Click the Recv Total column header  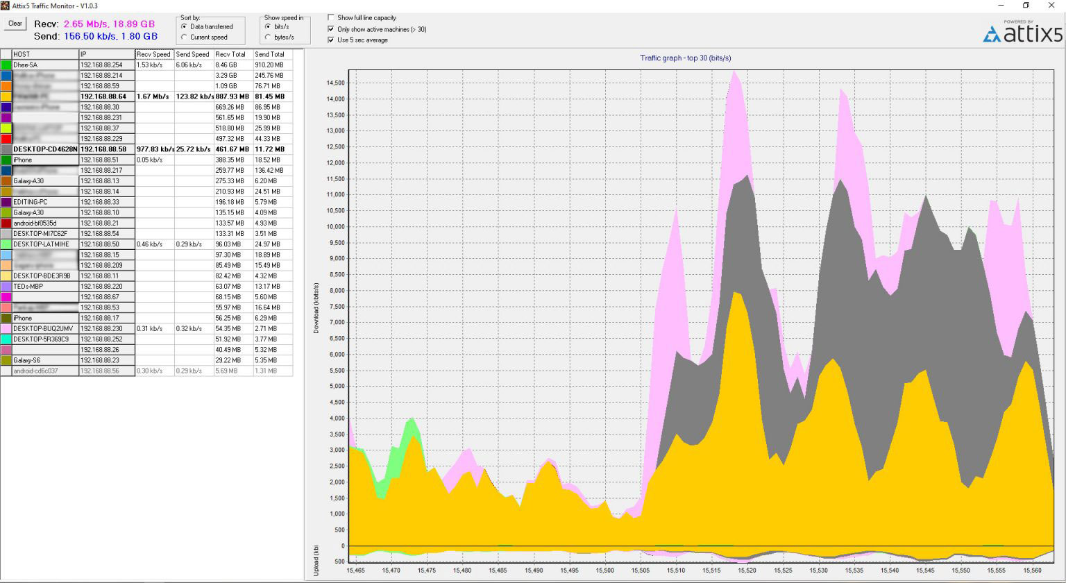point(229,54)
